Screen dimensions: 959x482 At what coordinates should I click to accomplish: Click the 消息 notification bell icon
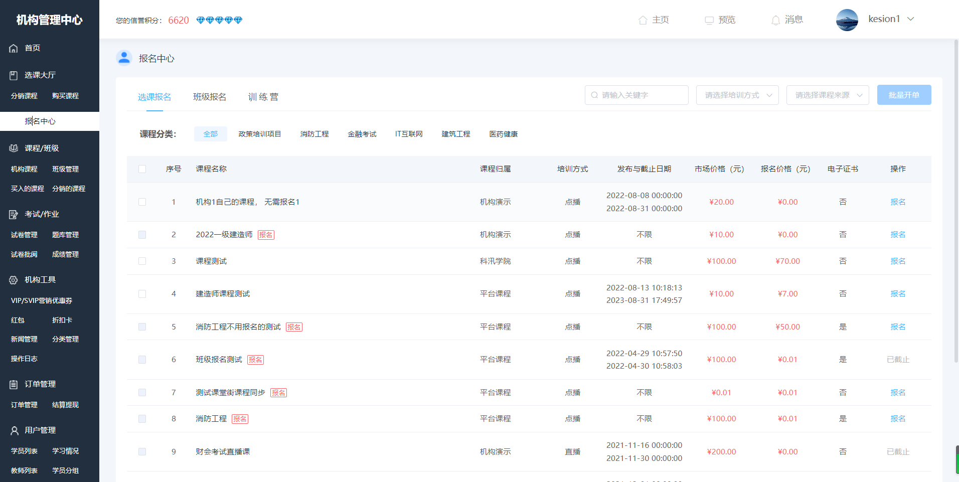(x=775, y=20)
